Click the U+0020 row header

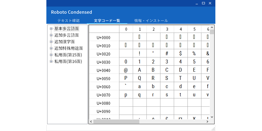[x=104, y=53]
